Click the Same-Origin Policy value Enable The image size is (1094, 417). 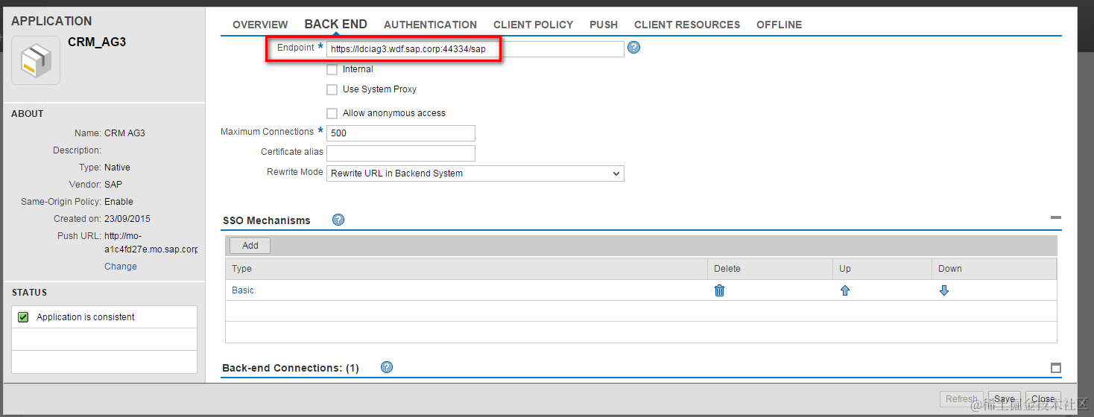pyautogui.click(x=118, y=202)
